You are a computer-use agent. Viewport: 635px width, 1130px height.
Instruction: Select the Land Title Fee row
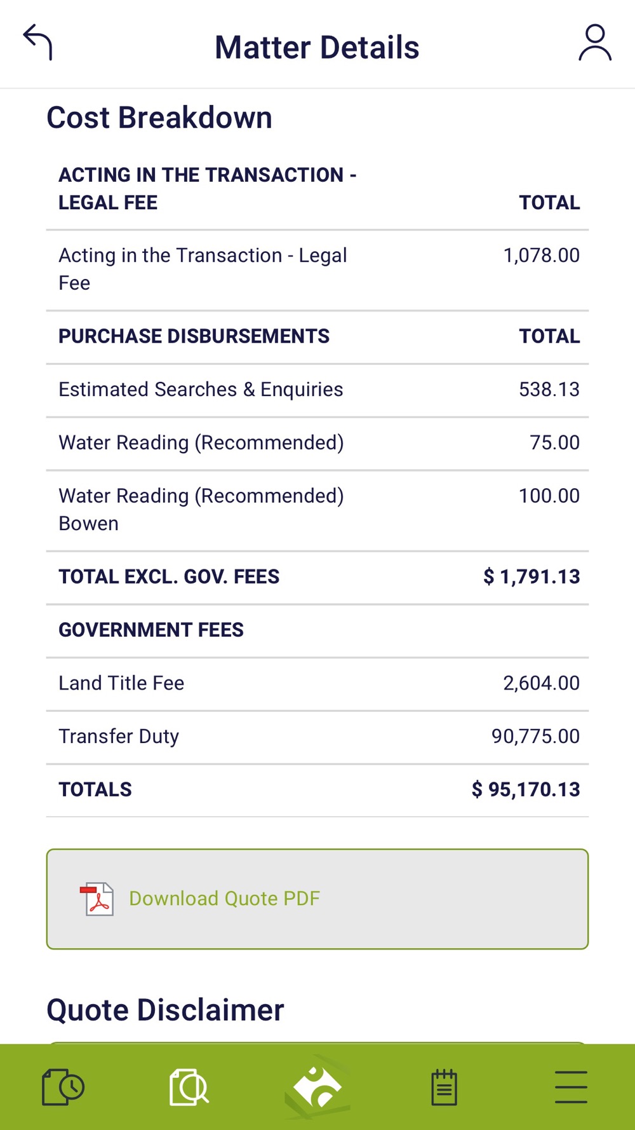pyautogui.click(x=317, y=683)
